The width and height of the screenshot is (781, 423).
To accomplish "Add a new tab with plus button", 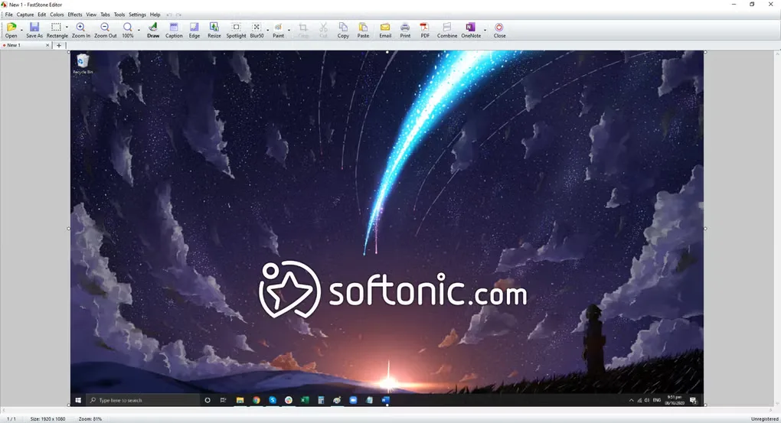I will [x=59, y=45].
